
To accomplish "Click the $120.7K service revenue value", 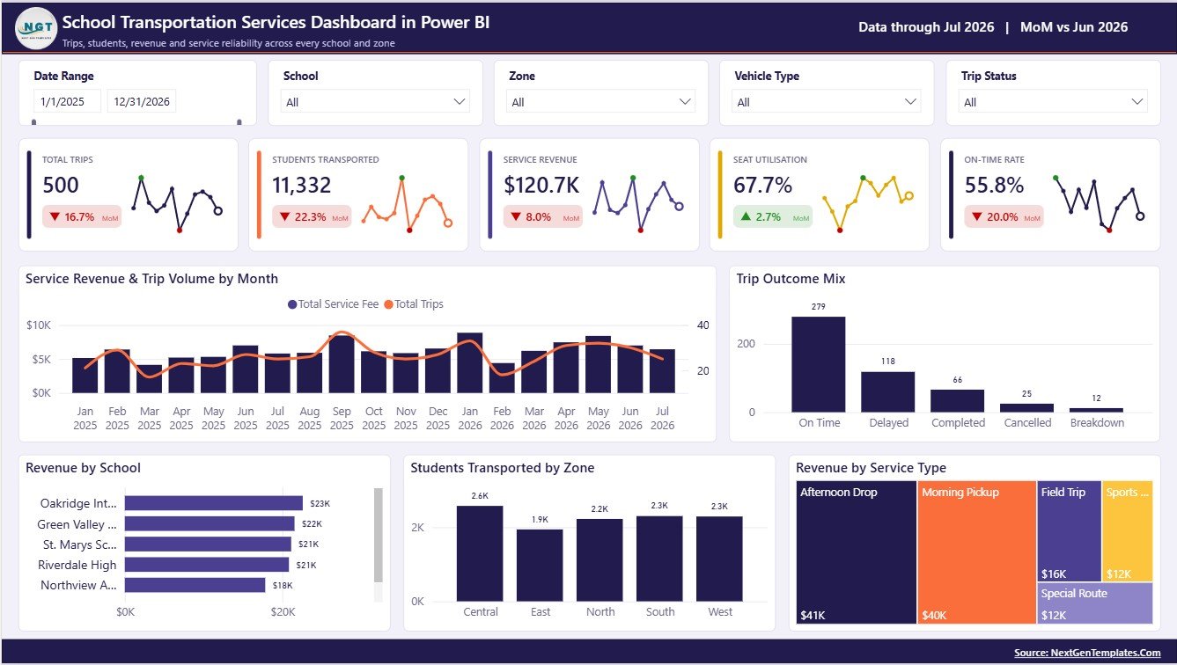I will pos(541,186).
